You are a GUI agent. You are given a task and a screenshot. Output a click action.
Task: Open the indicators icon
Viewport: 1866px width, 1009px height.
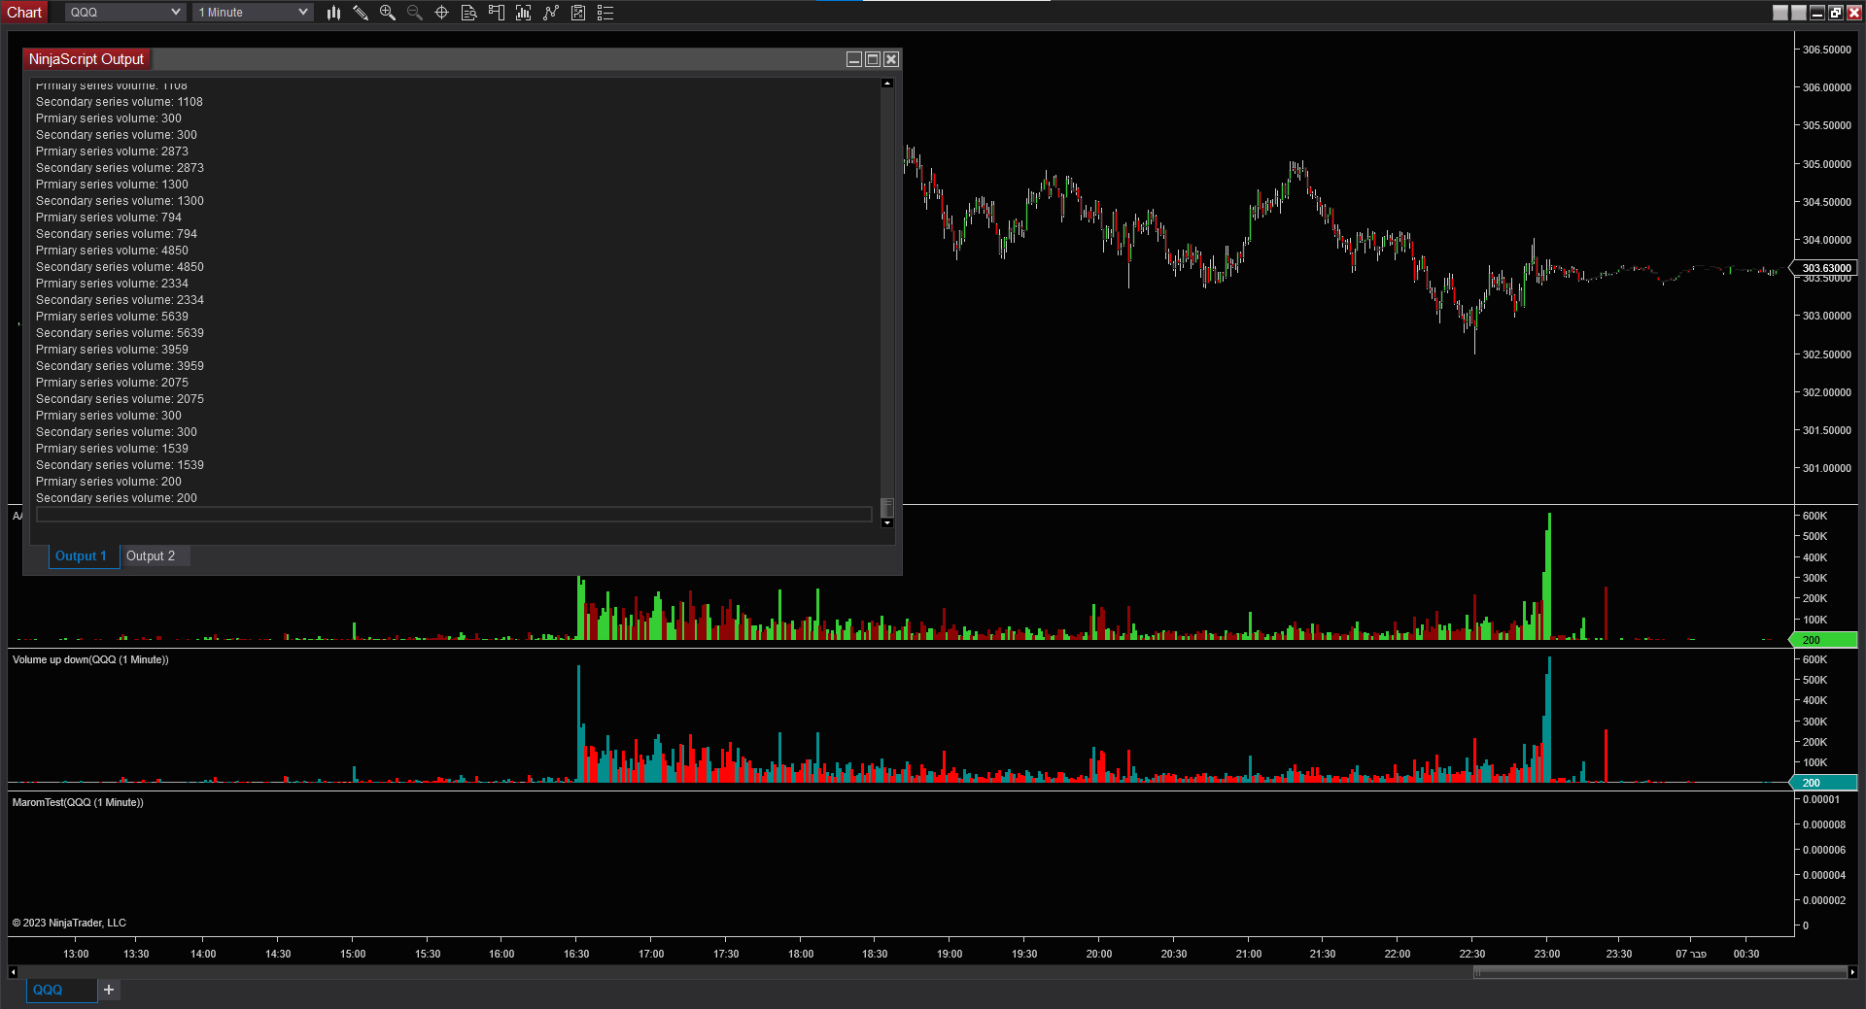[524, 13]
